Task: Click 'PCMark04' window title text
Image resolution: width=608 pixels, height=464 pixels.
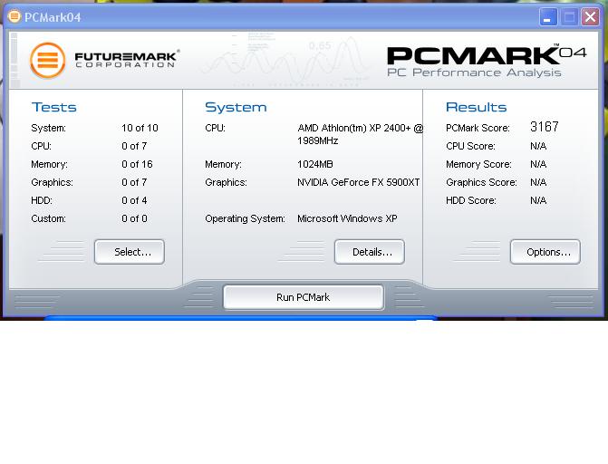Action: point(53,17)
